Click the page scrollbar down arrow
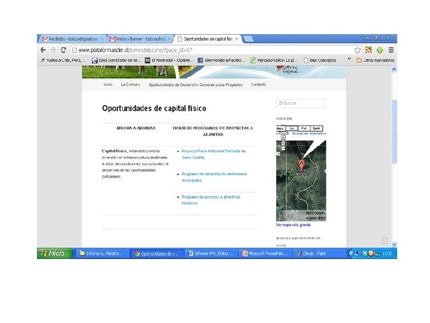Viewport: 430px width, 323px height. coord(394,245)
